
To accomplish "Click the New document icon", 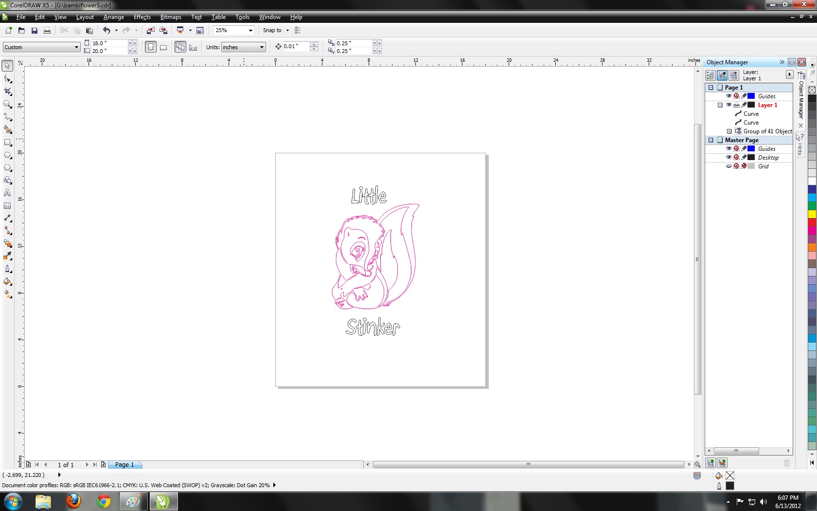I will point(8,30).
